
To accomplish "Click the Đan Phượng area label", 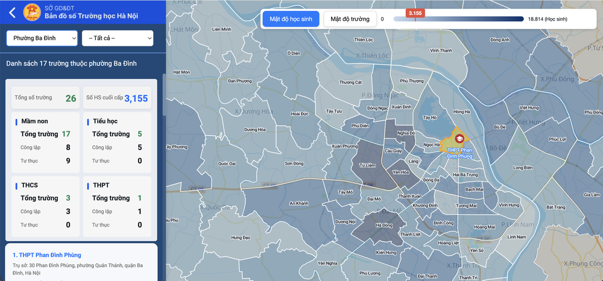I will coord(240,81).
